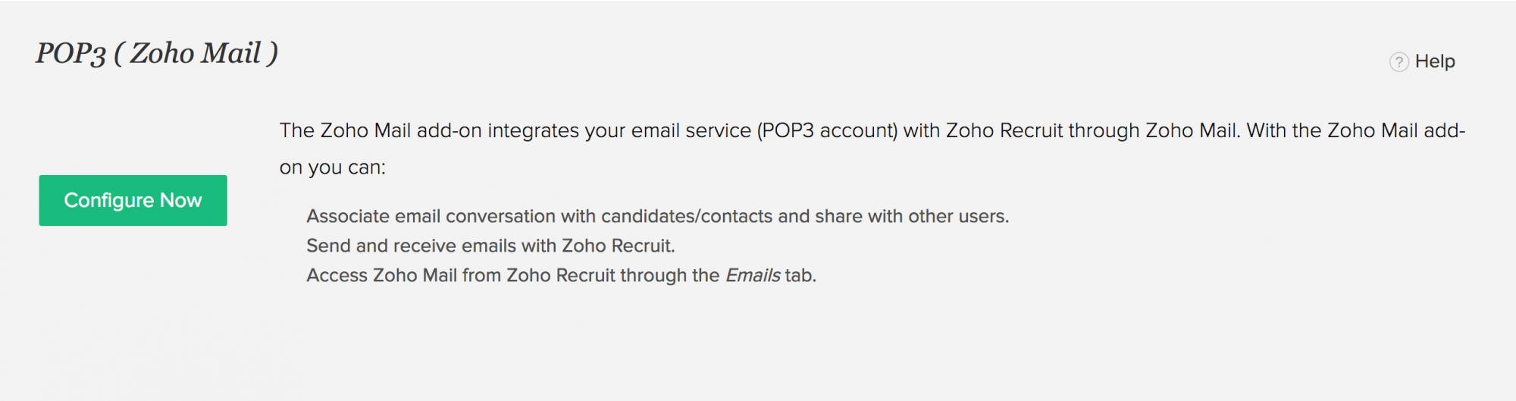Click the 'Associate email conversation' feature line
Image resolution: width=1516 pixels, height=401 pixels.
coord(658,216)
